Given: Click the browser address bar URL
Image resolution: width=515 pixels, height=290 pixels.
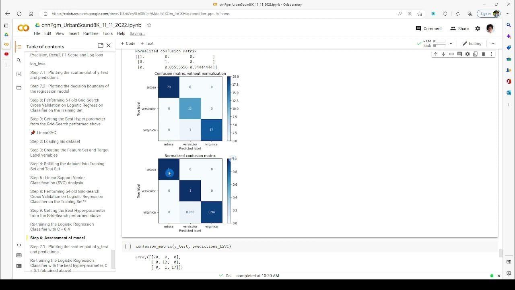Looking at the screenshot, I should [140, 14].
